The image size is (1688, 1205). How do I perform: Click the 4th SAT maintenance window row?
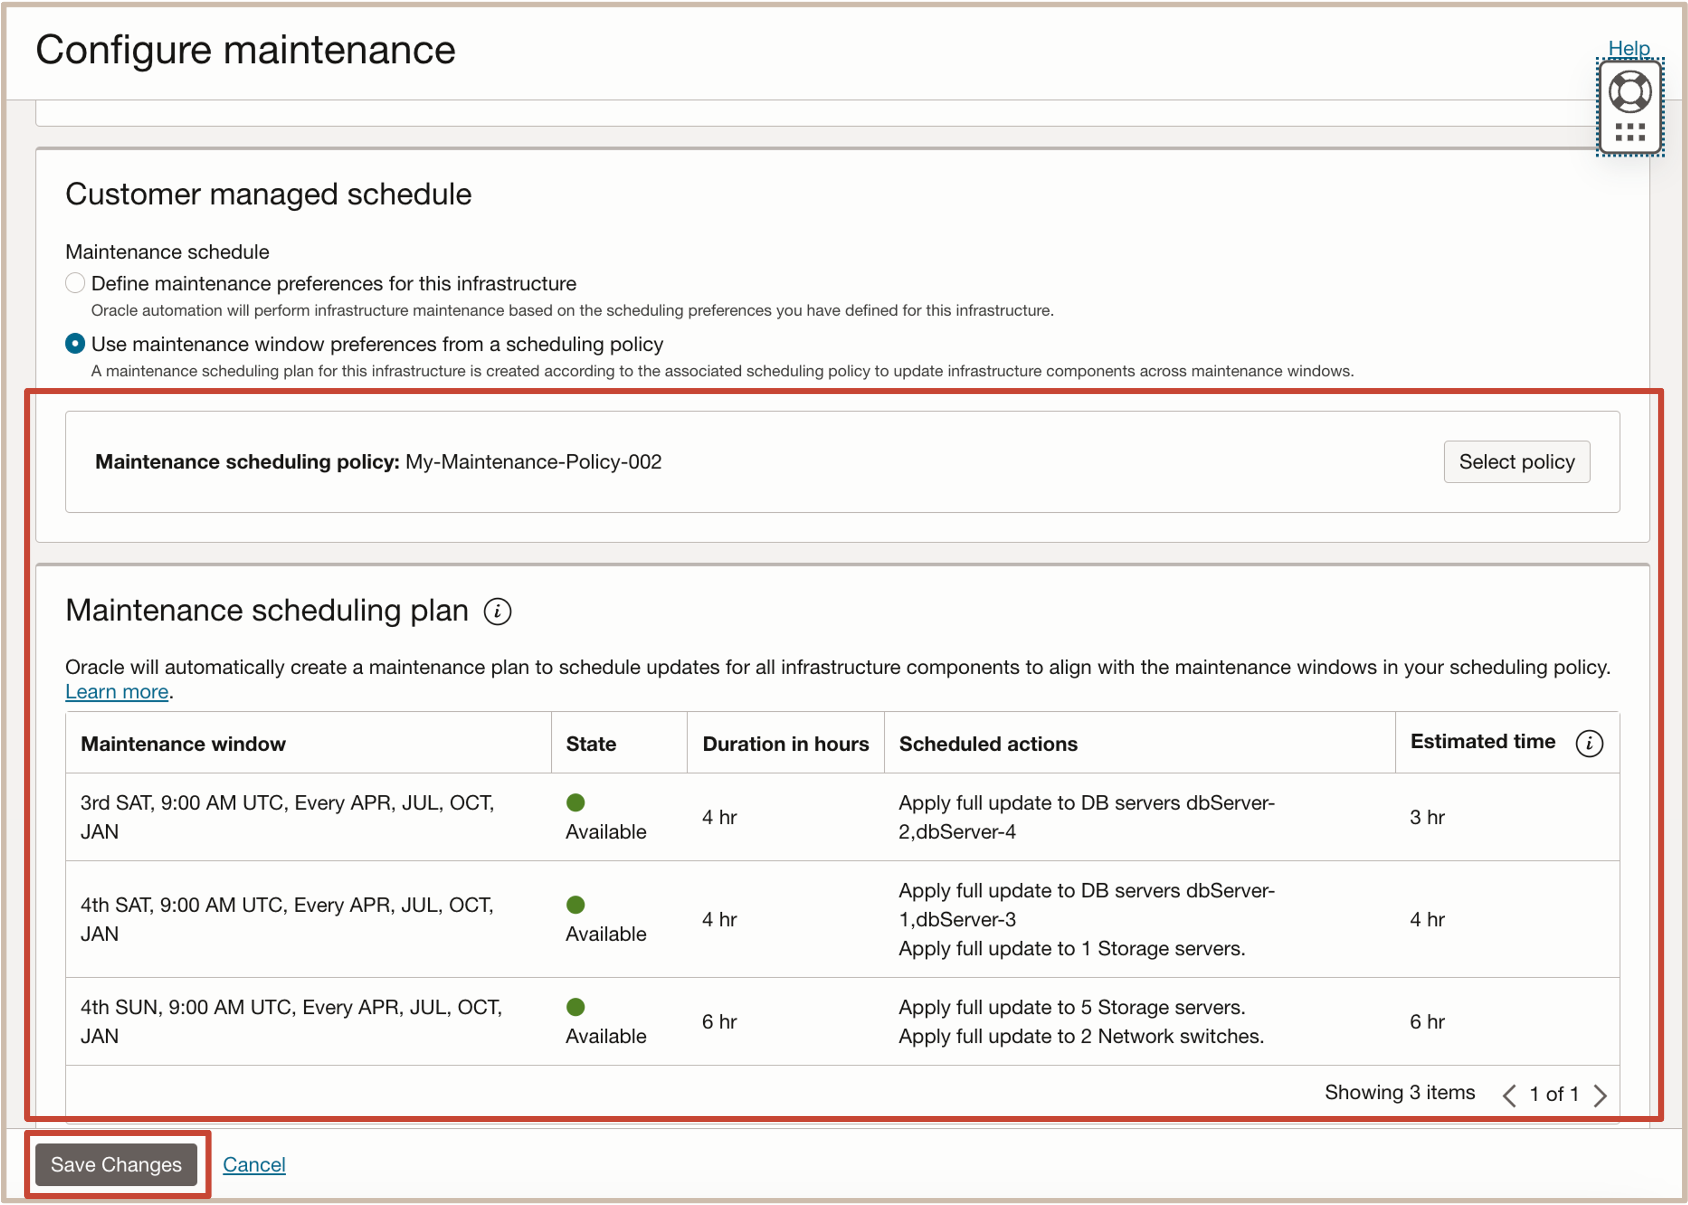[286, 920]
